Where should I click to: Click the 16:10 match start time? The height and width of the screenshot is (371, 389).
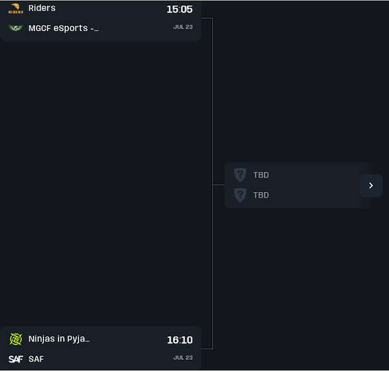pos(180,340)
